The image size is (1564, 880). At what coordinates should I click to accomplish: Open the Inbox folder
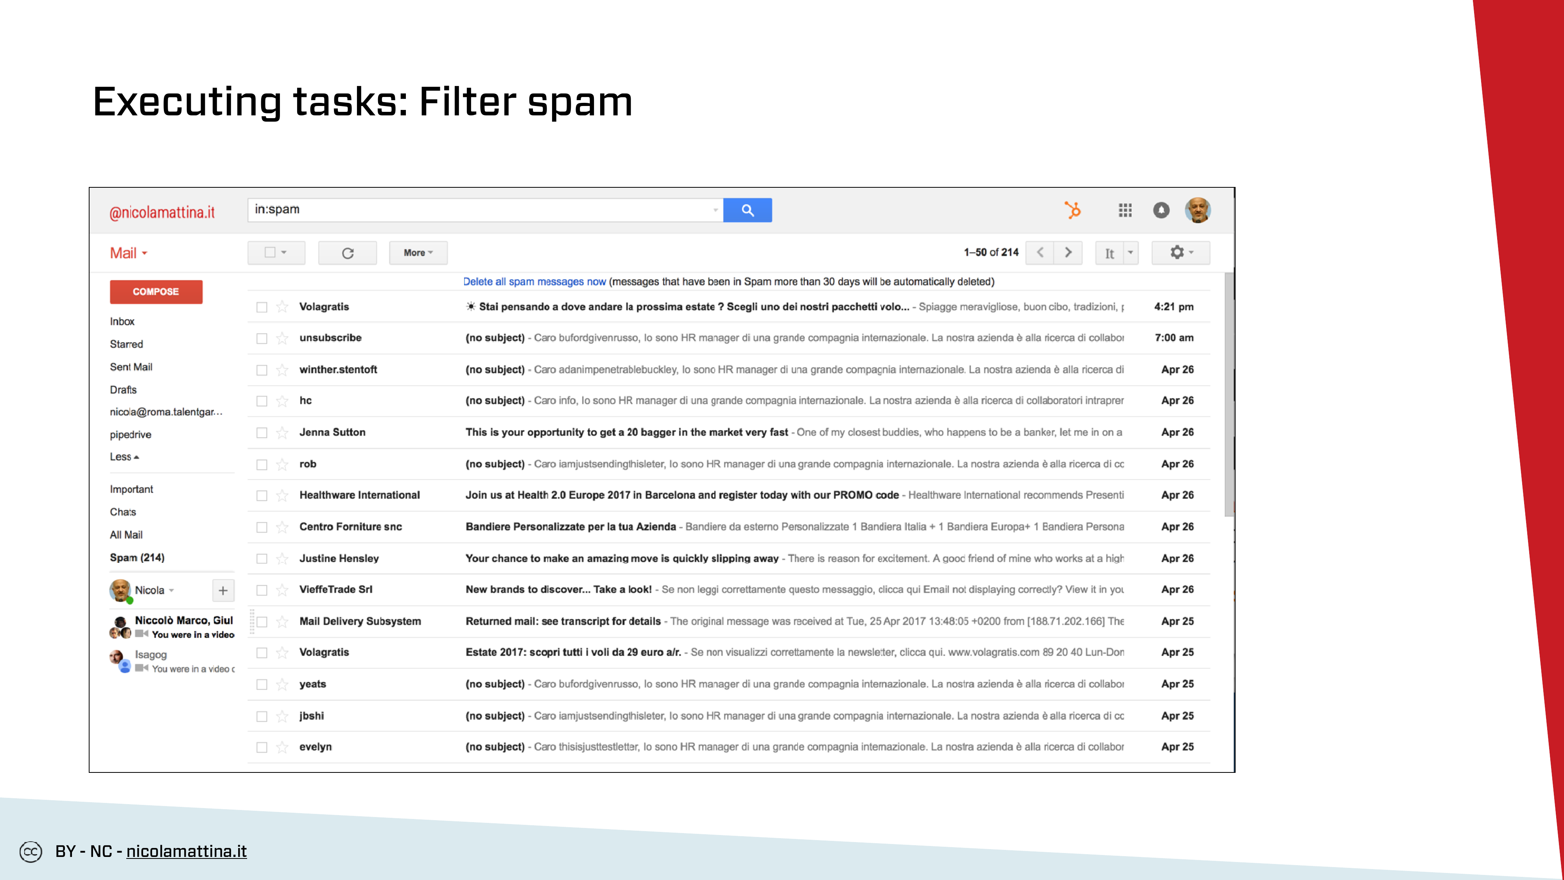[122, 321]
